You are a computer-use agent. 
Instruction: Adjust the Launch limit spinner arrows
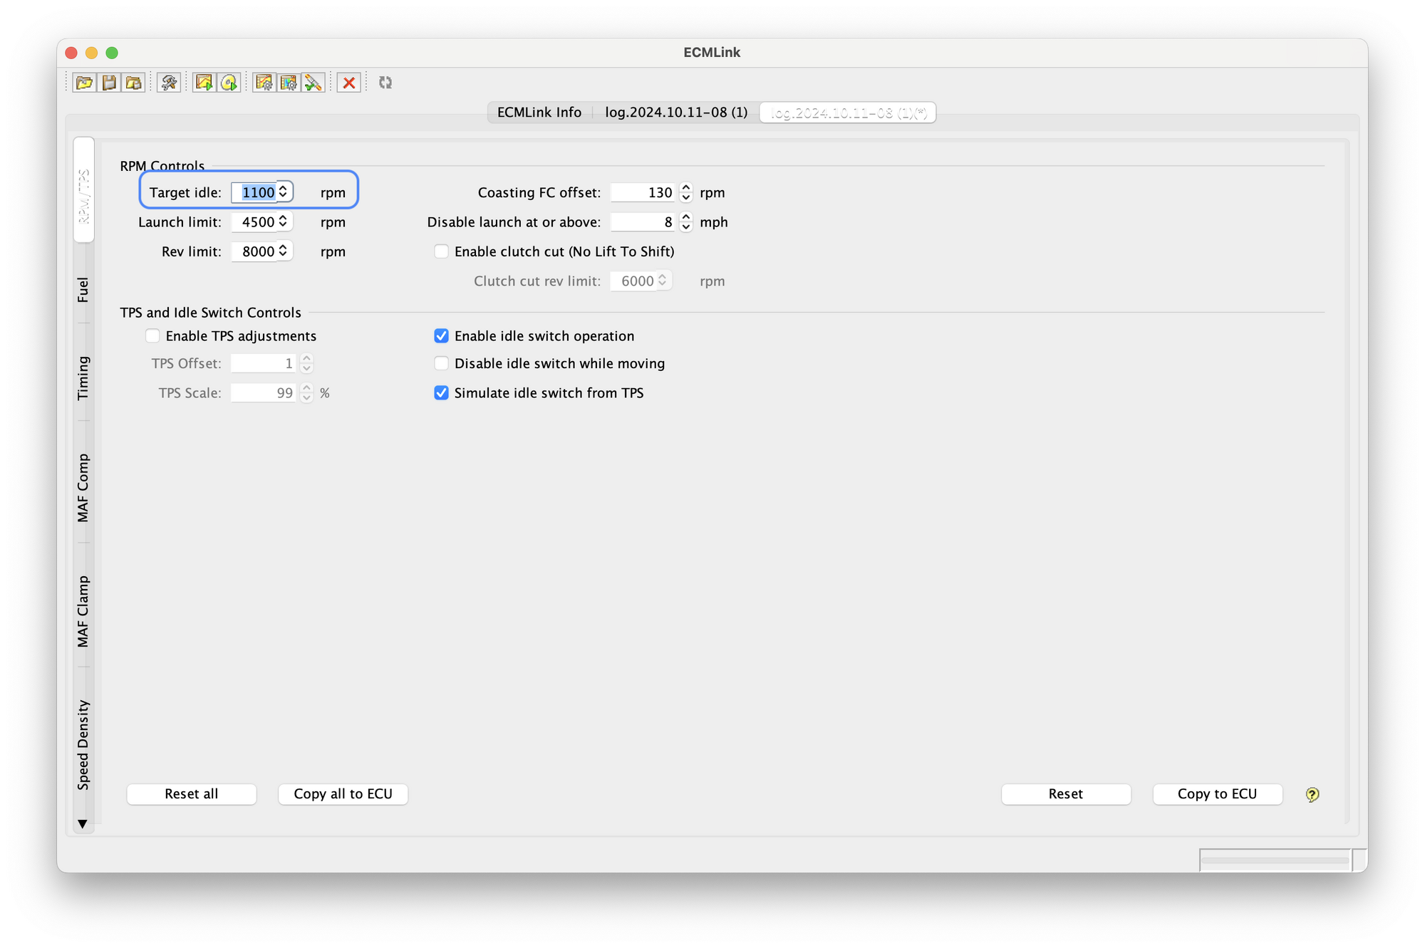[284, 222]
